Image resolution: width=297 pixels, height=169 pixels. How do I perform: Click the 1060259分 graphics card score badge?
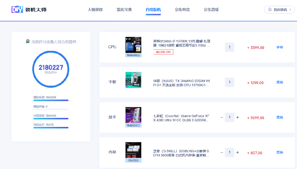[x=133, y=125]
